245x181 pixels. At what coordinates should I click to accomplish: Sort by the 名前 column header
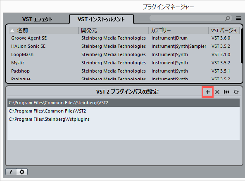click(x=44, y=31)
